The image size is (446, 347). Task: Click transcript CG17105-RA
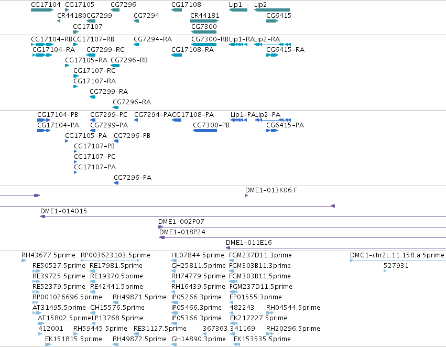(67, 66)
